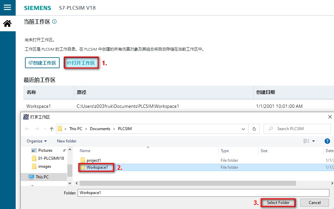
Task: Select the Workspace1 folder in file list
Action: pos(97,167)
